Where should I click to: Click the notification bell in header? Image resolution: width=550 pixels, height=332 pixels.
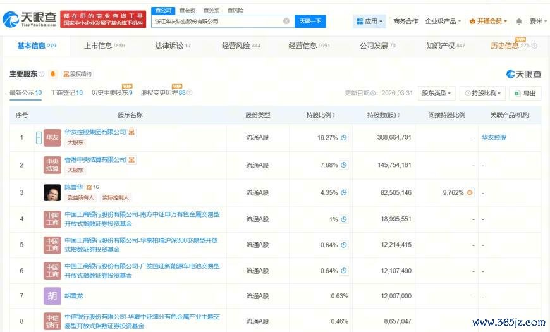(519, 22)
